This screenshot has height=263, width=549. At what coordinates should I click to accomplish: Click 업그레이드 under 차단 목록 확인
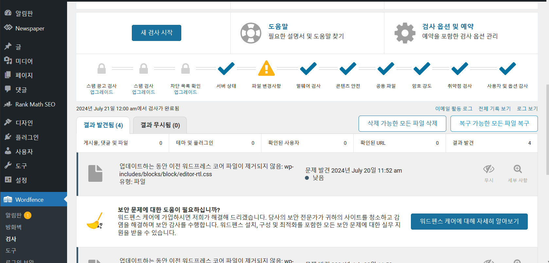click(186, 92)
